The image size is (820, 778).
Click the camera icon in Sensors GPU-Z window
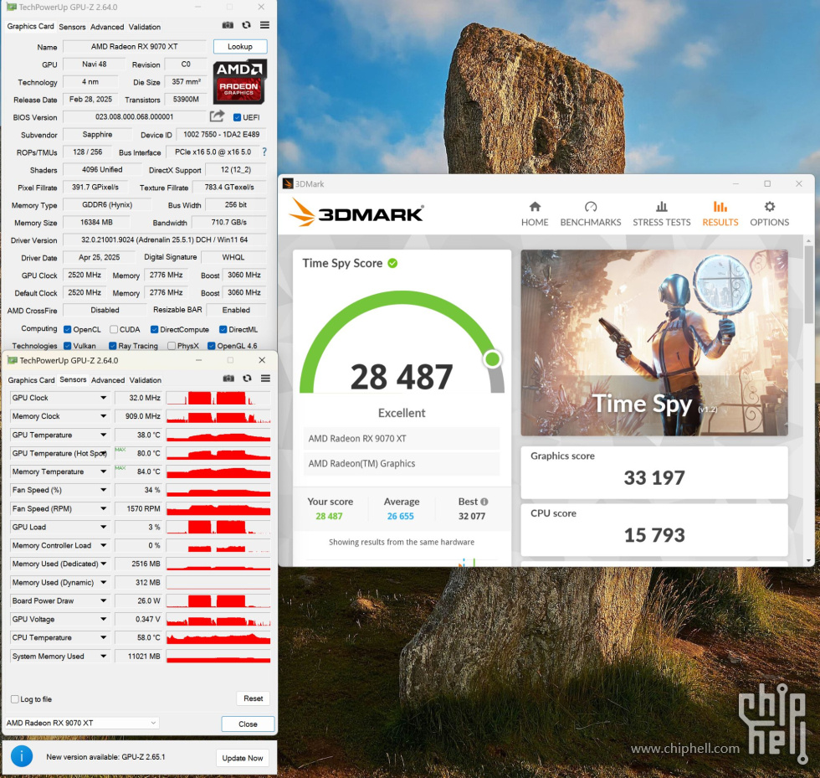pyautogui.click(x=228, y=379)
